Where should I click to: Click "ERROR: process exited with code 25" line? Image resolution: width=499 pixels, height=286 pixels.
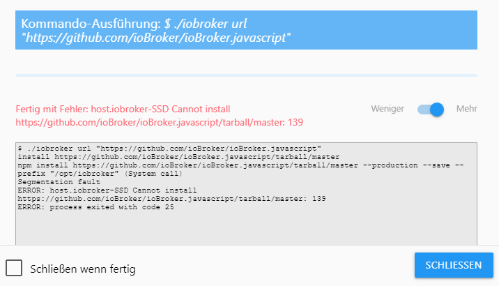tap(95, 207)
